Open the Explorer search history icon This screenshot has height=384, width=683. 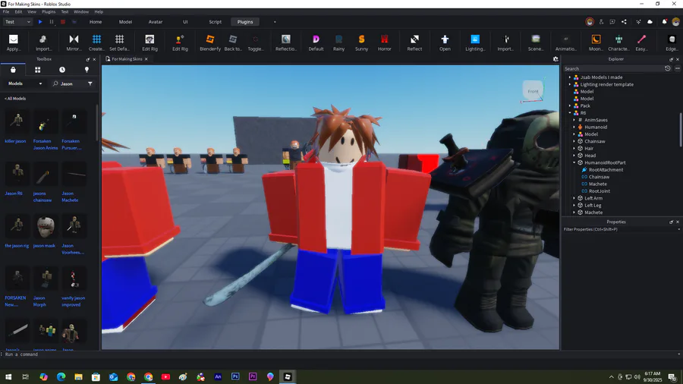point(667,68)
